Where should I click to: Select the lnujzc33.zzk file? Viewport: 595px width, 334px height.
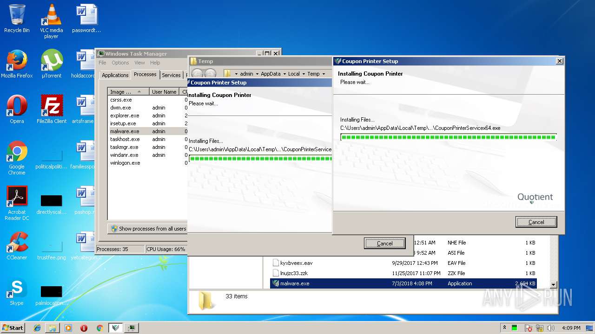click(x=403, y=273)
